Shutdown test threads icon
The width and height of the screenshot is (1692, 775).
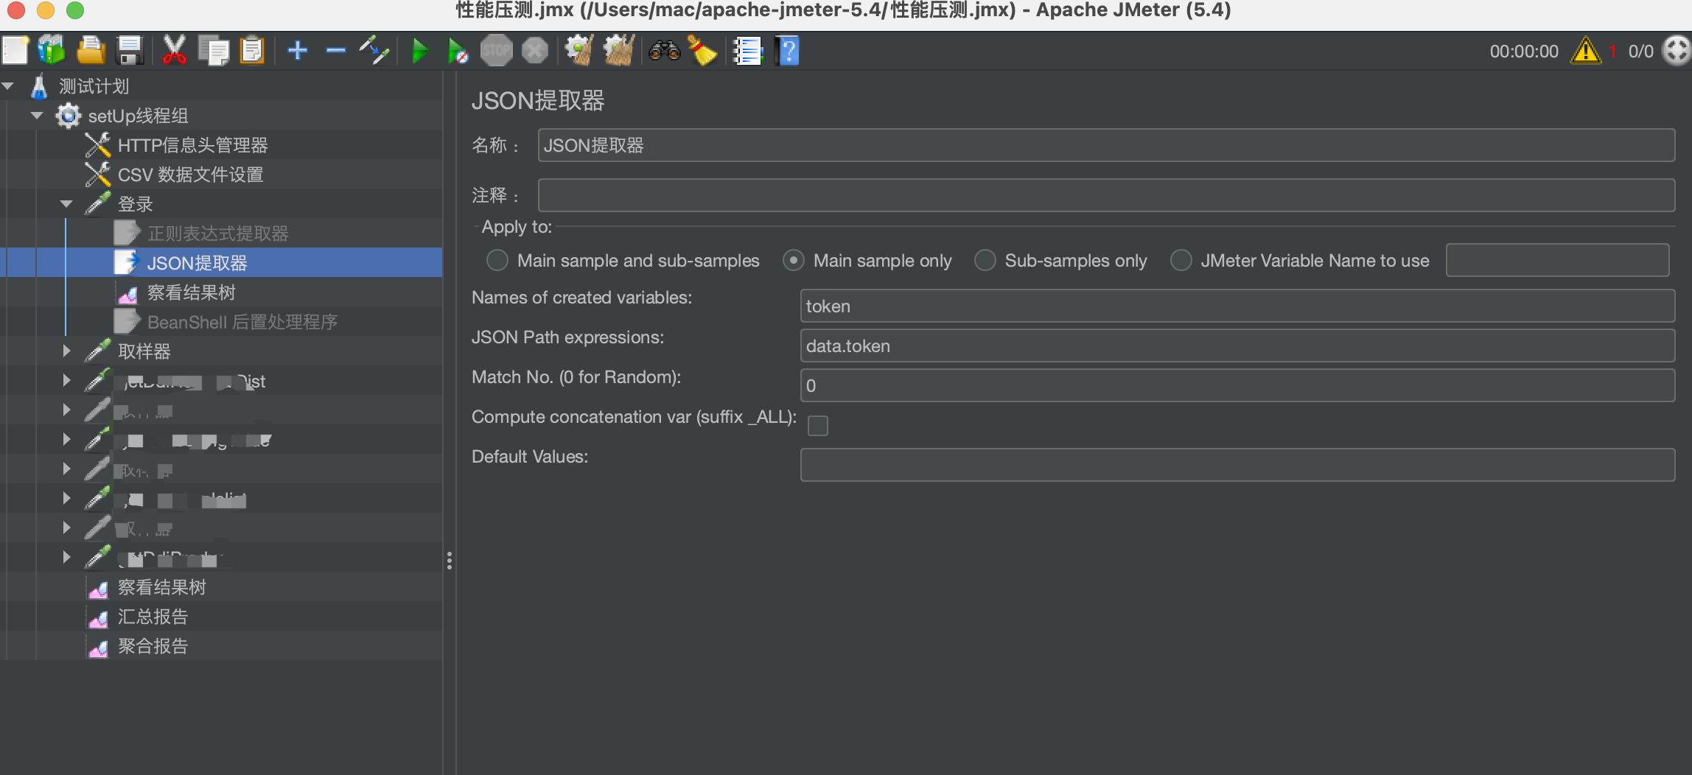pyautogui.click(x=535, y=51)
